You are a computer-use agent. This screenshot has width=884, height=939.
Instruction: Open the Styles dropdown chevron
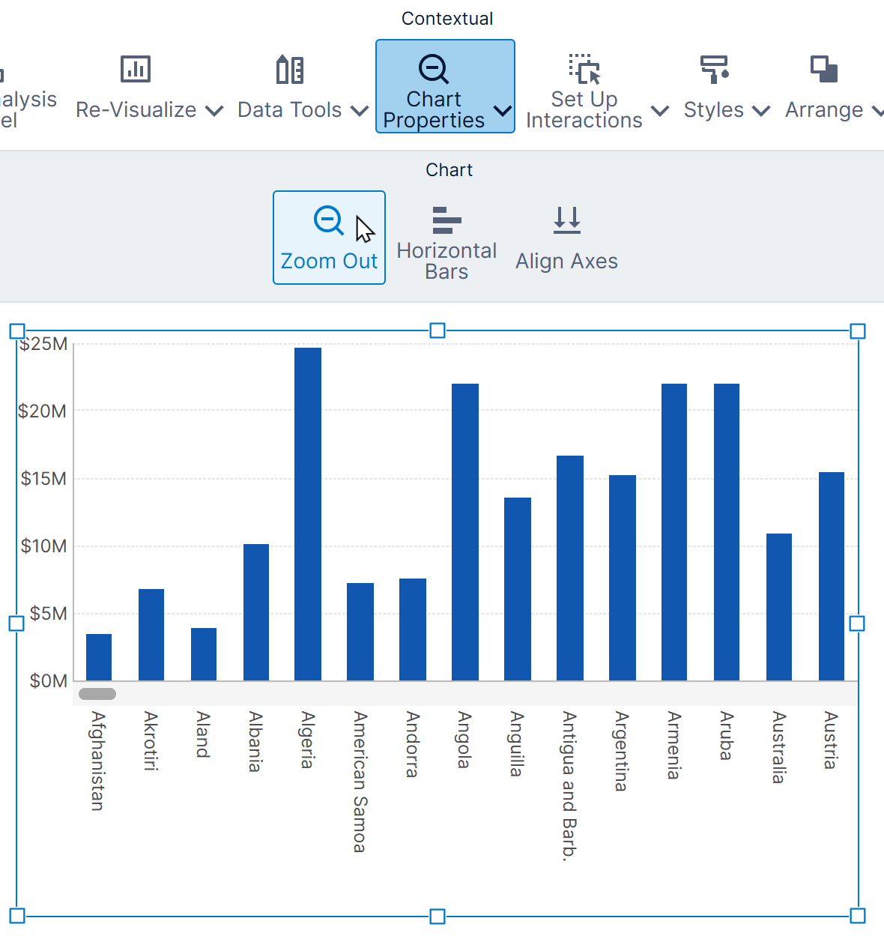761,111
